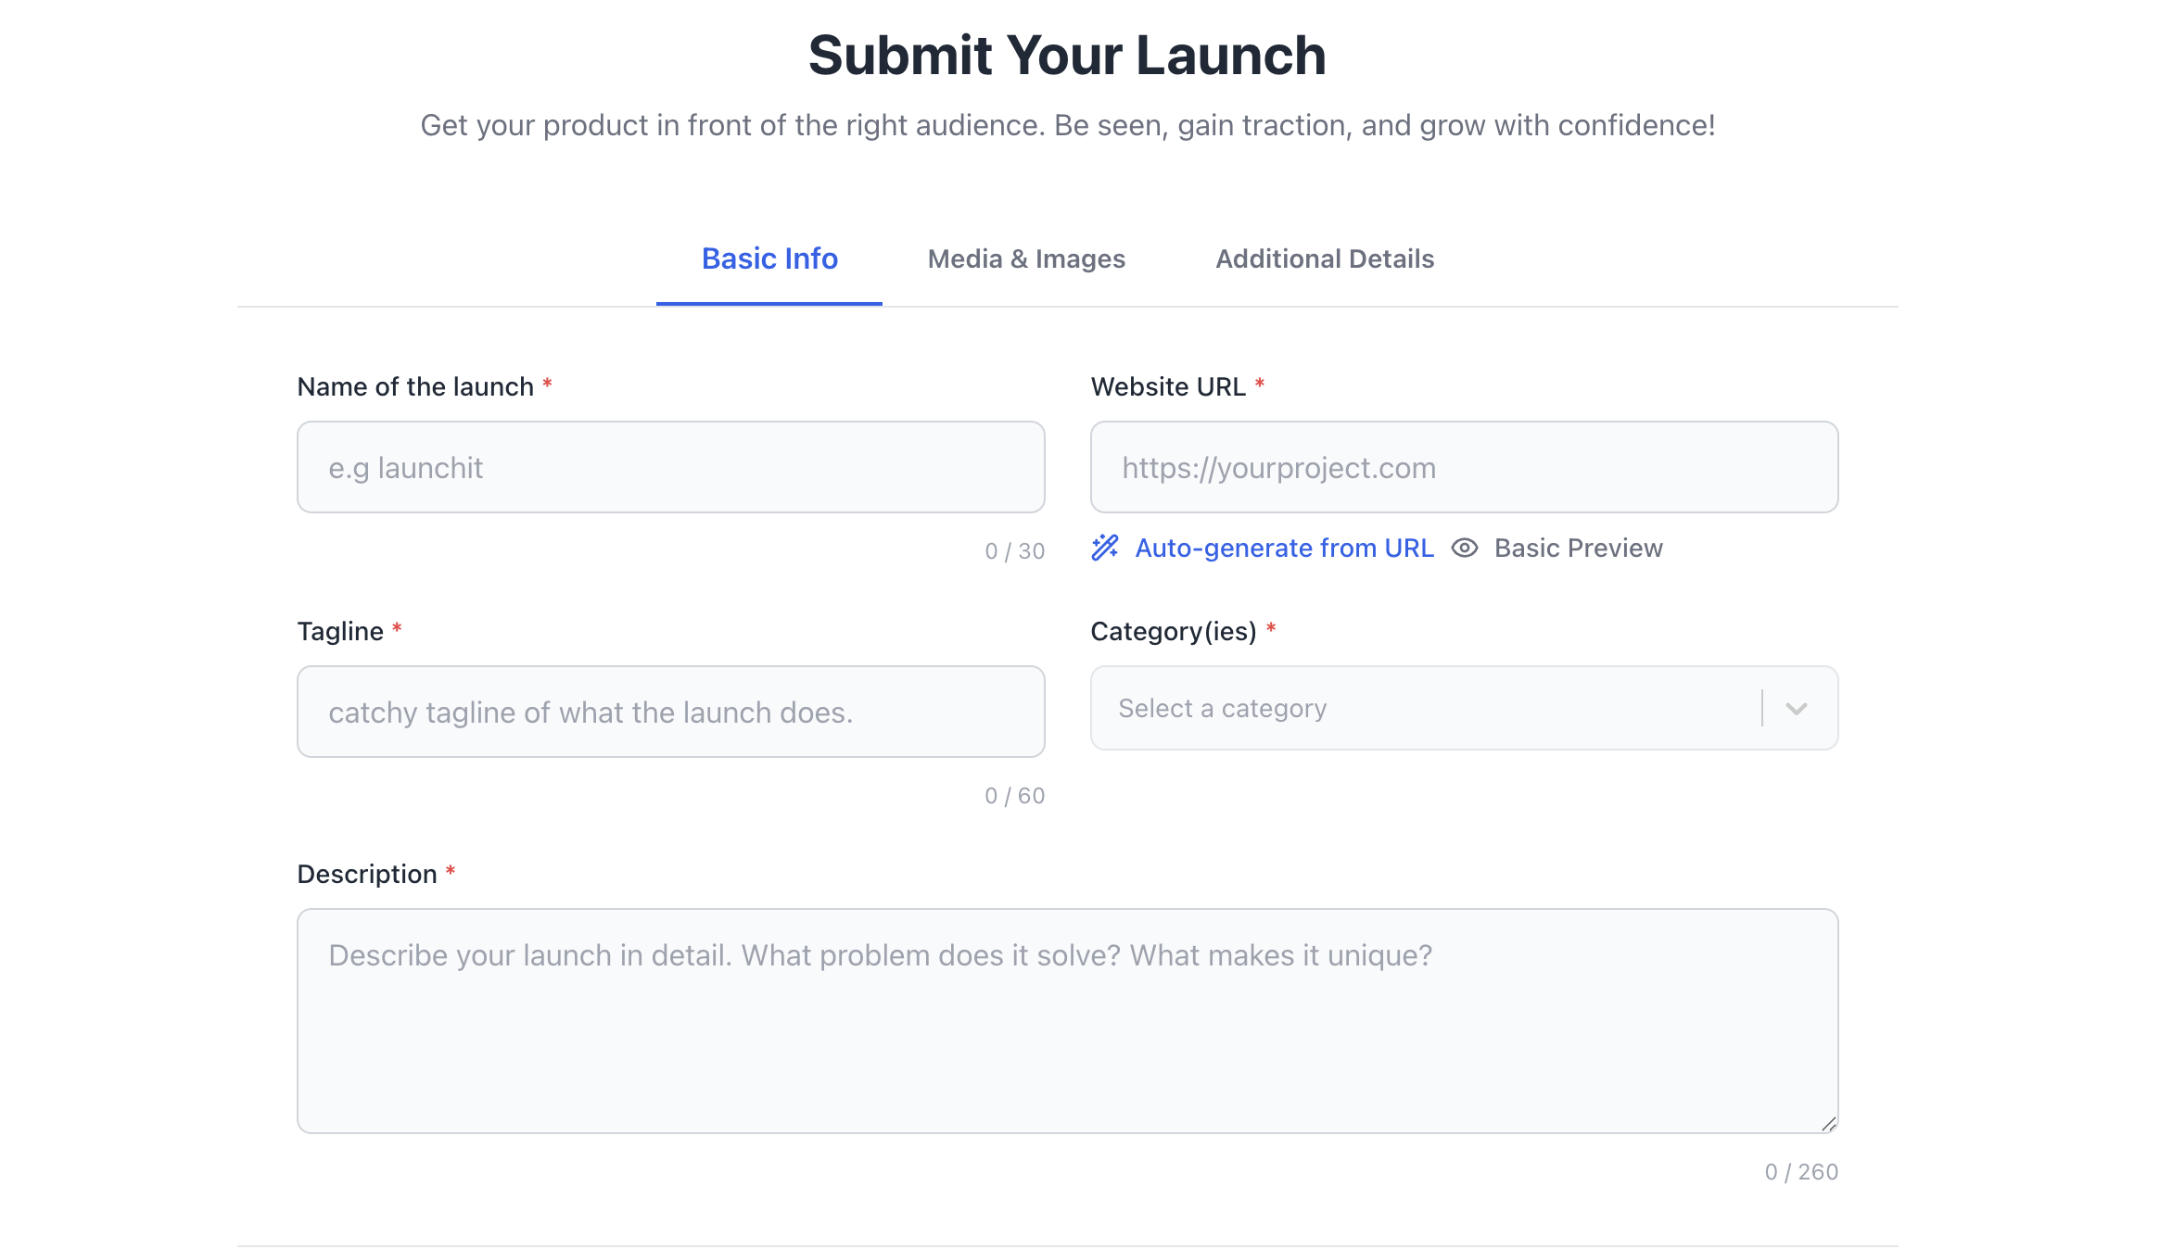The width and height of the screenshot is (2160, 1249).
Task: Click the Basic Preview text button
Action: pos(1578,548)
